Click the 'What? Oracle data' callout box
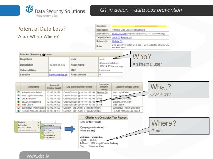213x159 pixels. [179, 89]
